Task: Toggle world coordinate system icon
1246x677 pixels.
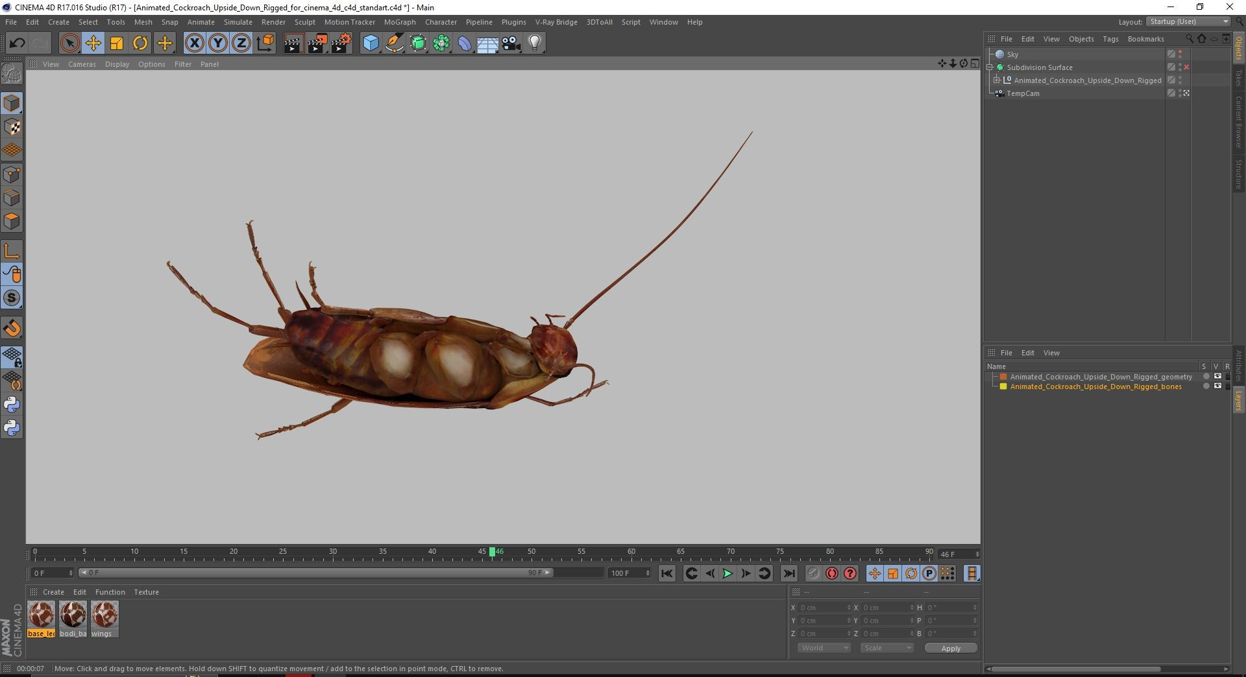Action: coord(265,43)
